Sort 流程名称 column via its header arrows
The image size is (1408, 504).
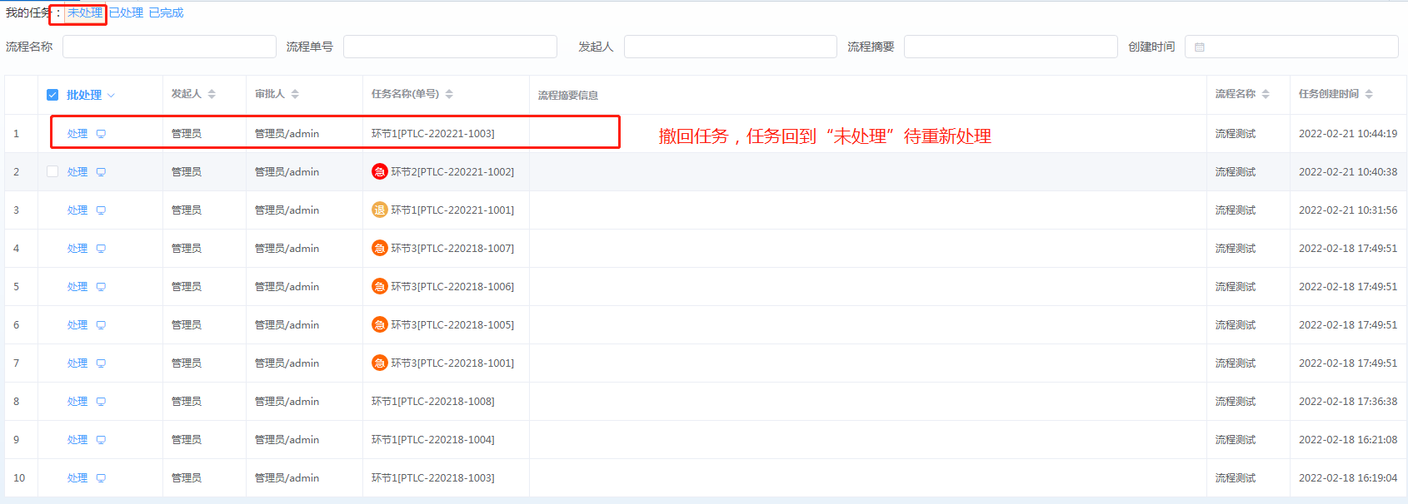coord(1266,94)
